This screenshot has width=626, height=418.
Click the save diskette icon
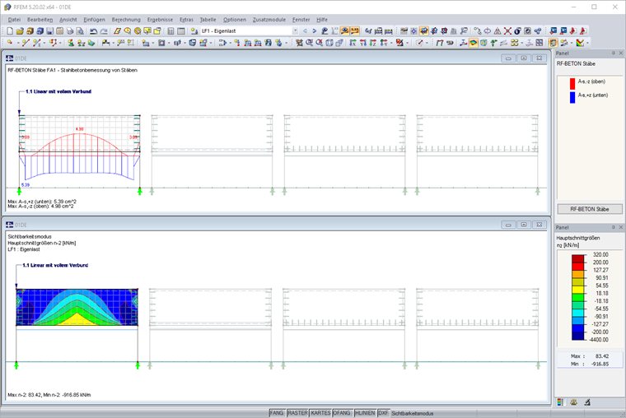click(49, 31)
